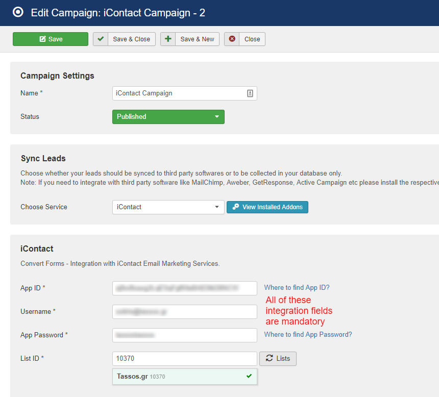Viewport: 439px width, 397px height.
Task: Click the plus icon beside Save & New
Action: coord(168,39)
